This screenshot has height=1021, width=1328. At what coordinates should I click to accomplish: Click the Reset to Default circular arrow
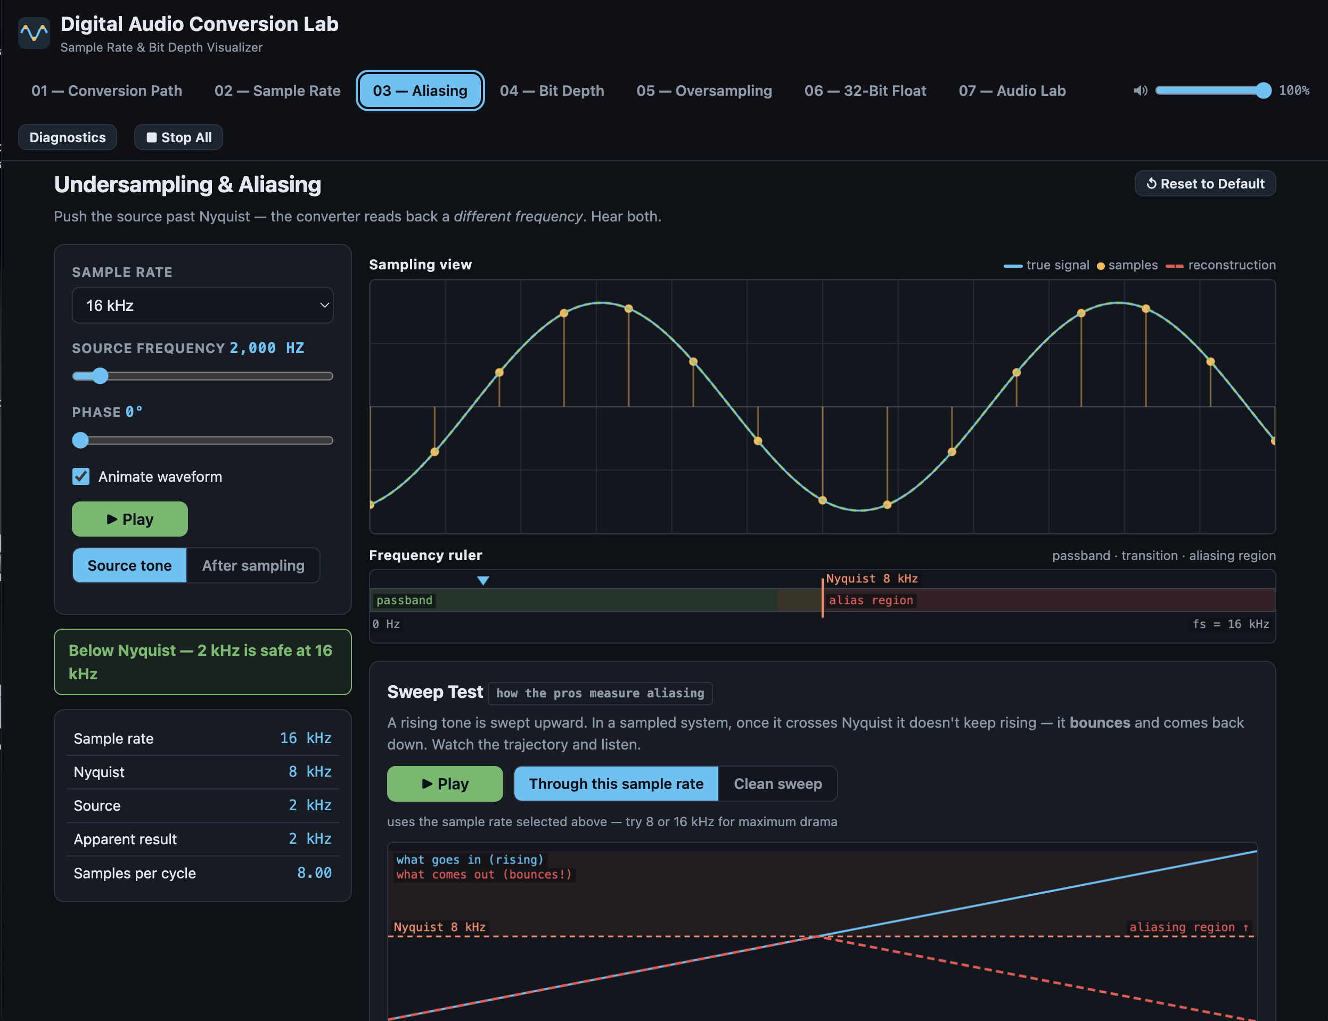tap(1151, 184)
